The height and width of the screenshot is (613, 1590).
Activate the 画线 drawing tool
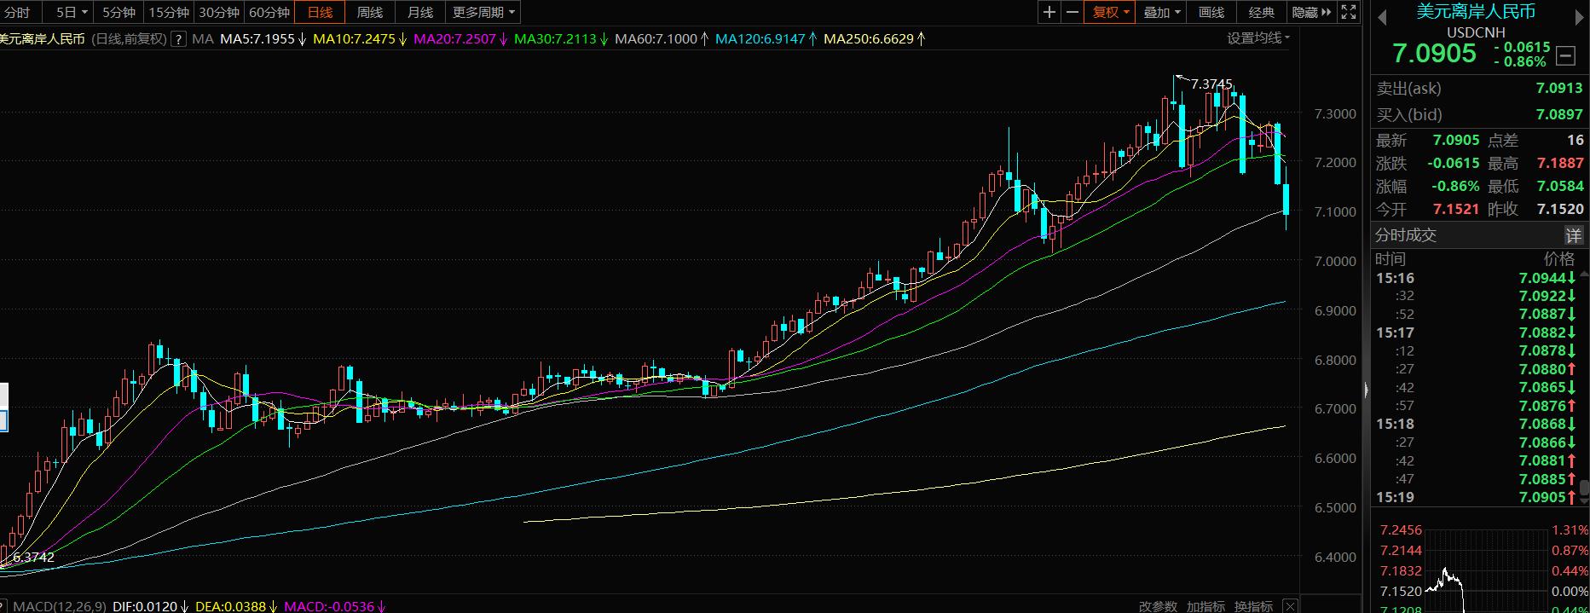pos(1211,12)
